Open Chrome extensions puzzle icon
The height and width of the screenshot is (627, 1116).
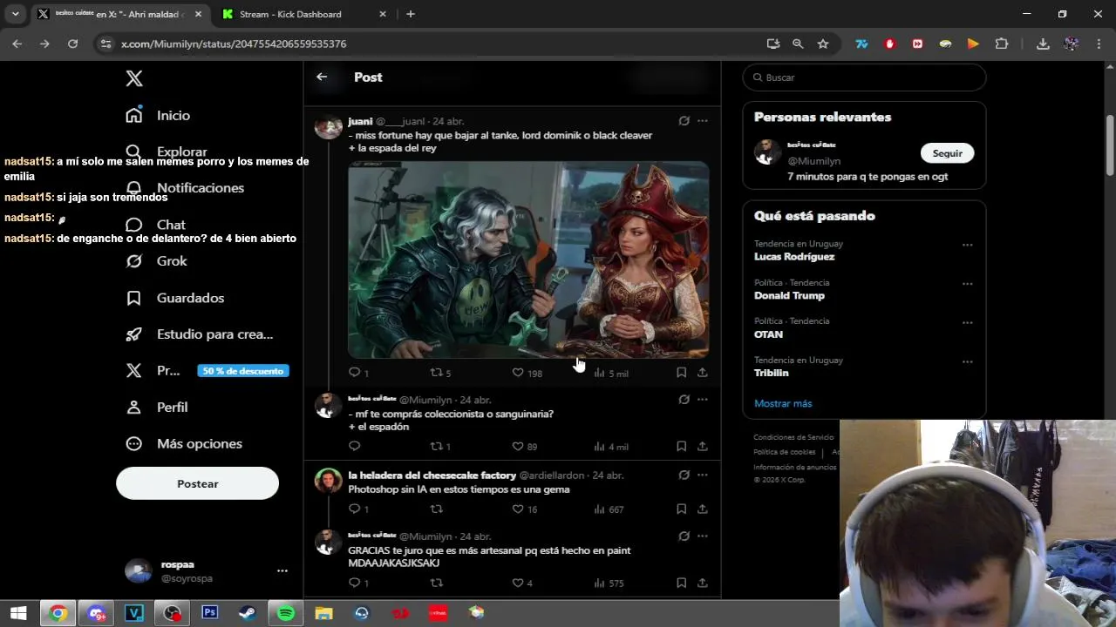(x=1001, y=44)
